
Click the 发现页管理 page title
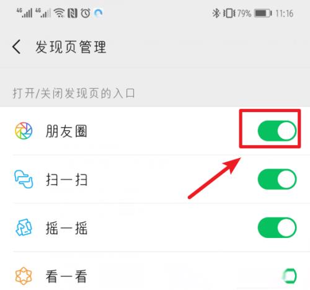pyautogui.click(x=71, y=47)
